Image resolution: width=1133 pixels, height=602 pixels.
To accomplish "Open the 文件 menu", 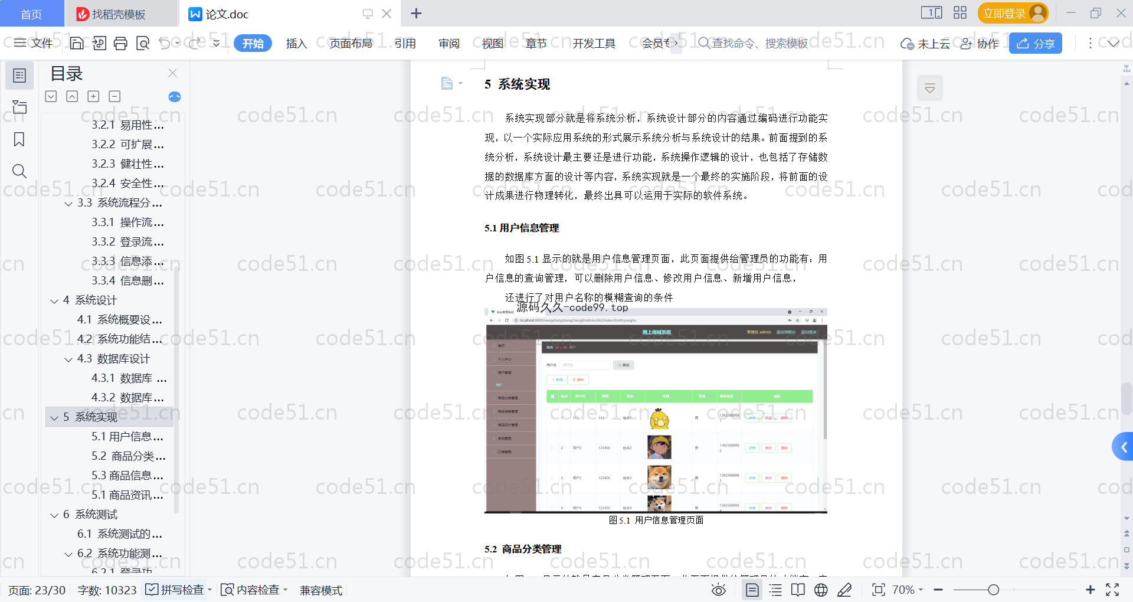I will click(33, 43).
